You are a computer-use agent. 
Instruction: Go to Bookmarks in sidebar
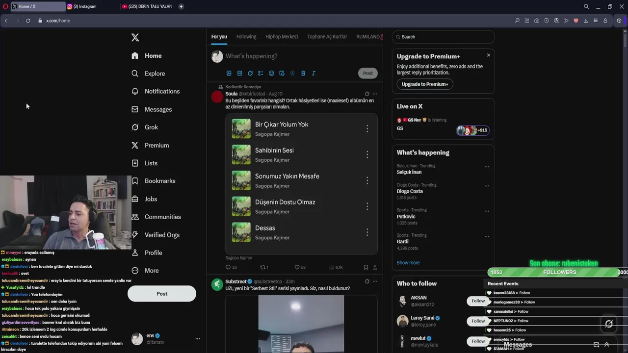153,181
